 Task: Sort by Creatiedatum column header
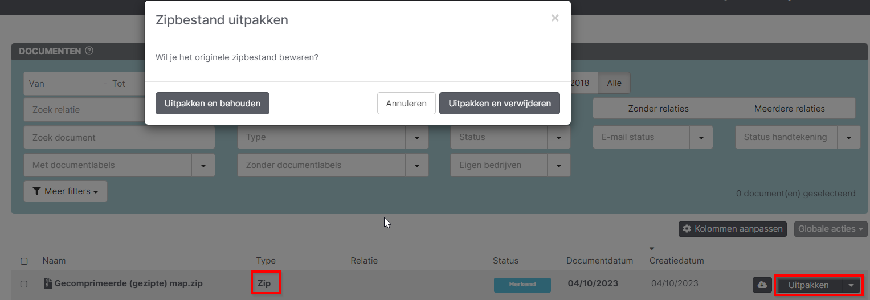[x=676, y=261]
